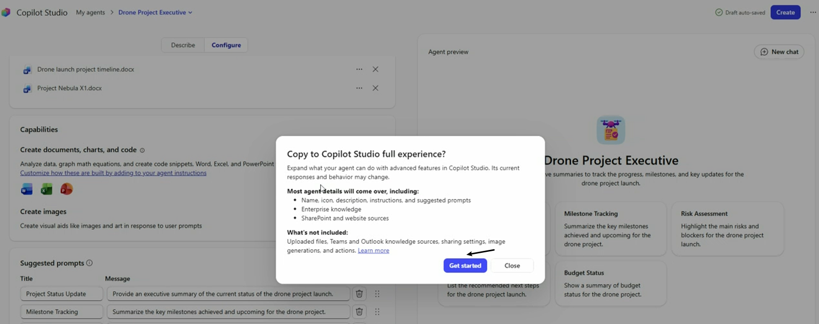The width and height of the screenshot is (819, 324).
Task: Delete the Project Status Update prompt
Action: coord(359,293)
